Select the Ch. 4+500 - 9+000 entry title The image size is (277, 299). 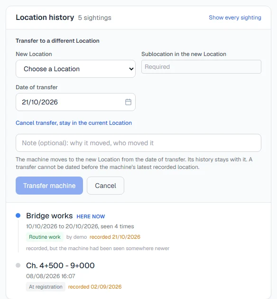tap(60, 265)
